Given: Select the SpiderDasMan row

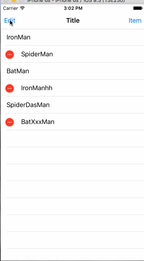Looking at the screenshot, I should tap(72, 105).
